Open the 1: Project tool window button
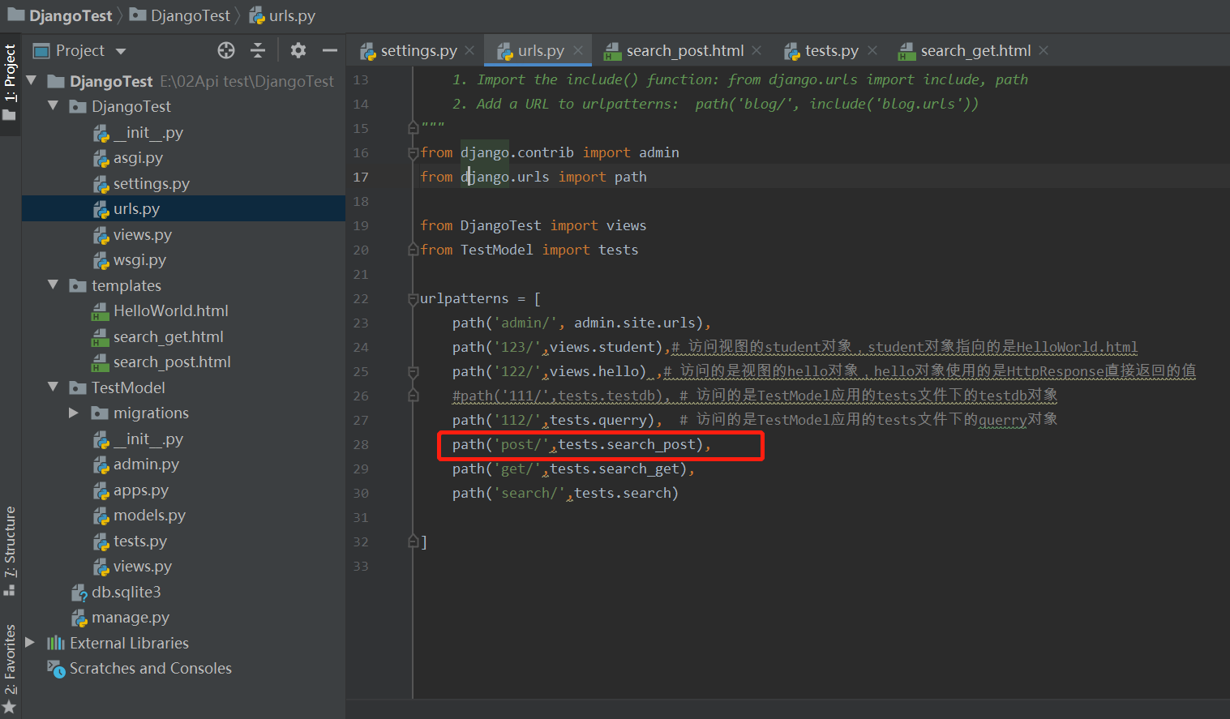The image size is (1230, 719). pos(10,83)
